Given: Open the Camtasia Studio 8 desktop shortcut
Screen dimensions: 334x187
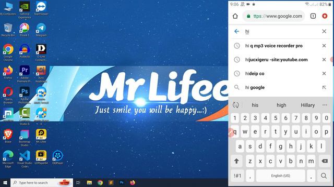Looking at the screenshot, I should (25, 116).
